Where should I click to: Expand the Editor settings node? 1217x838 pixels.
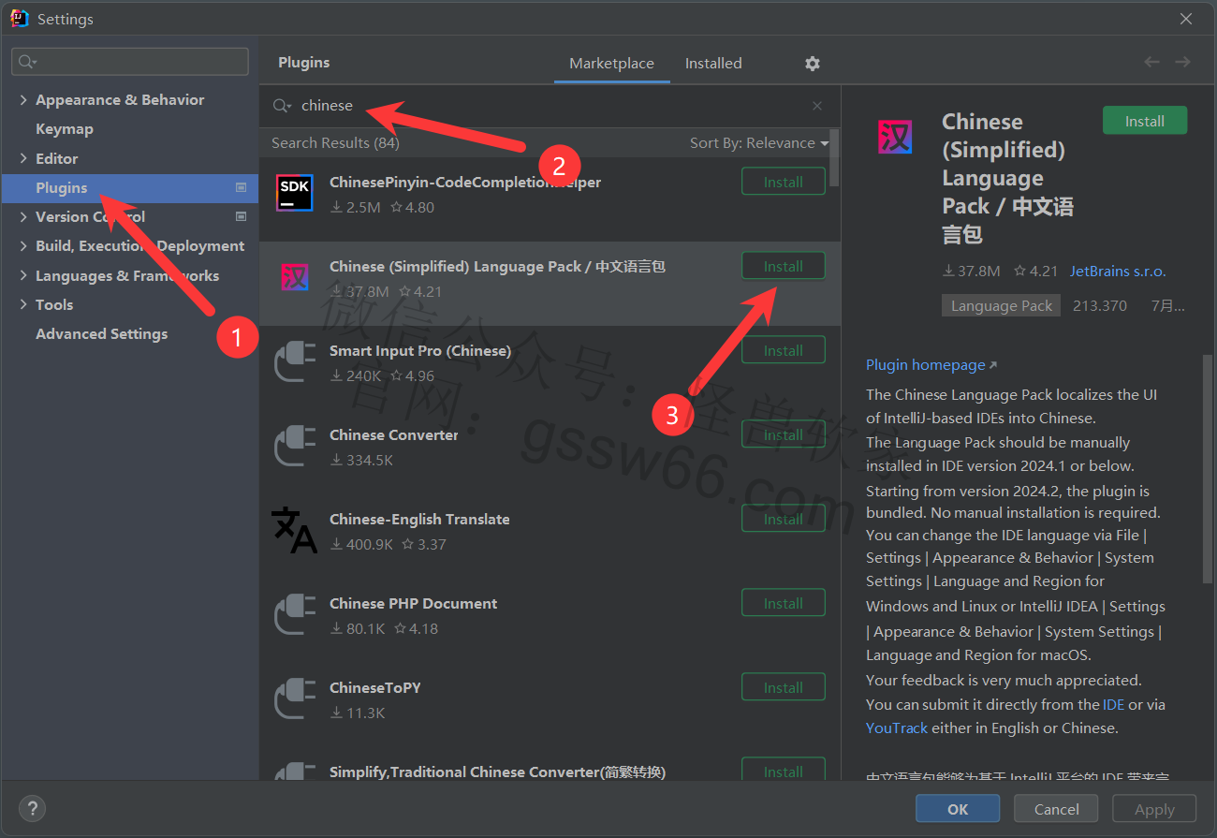tap(23, 158)
